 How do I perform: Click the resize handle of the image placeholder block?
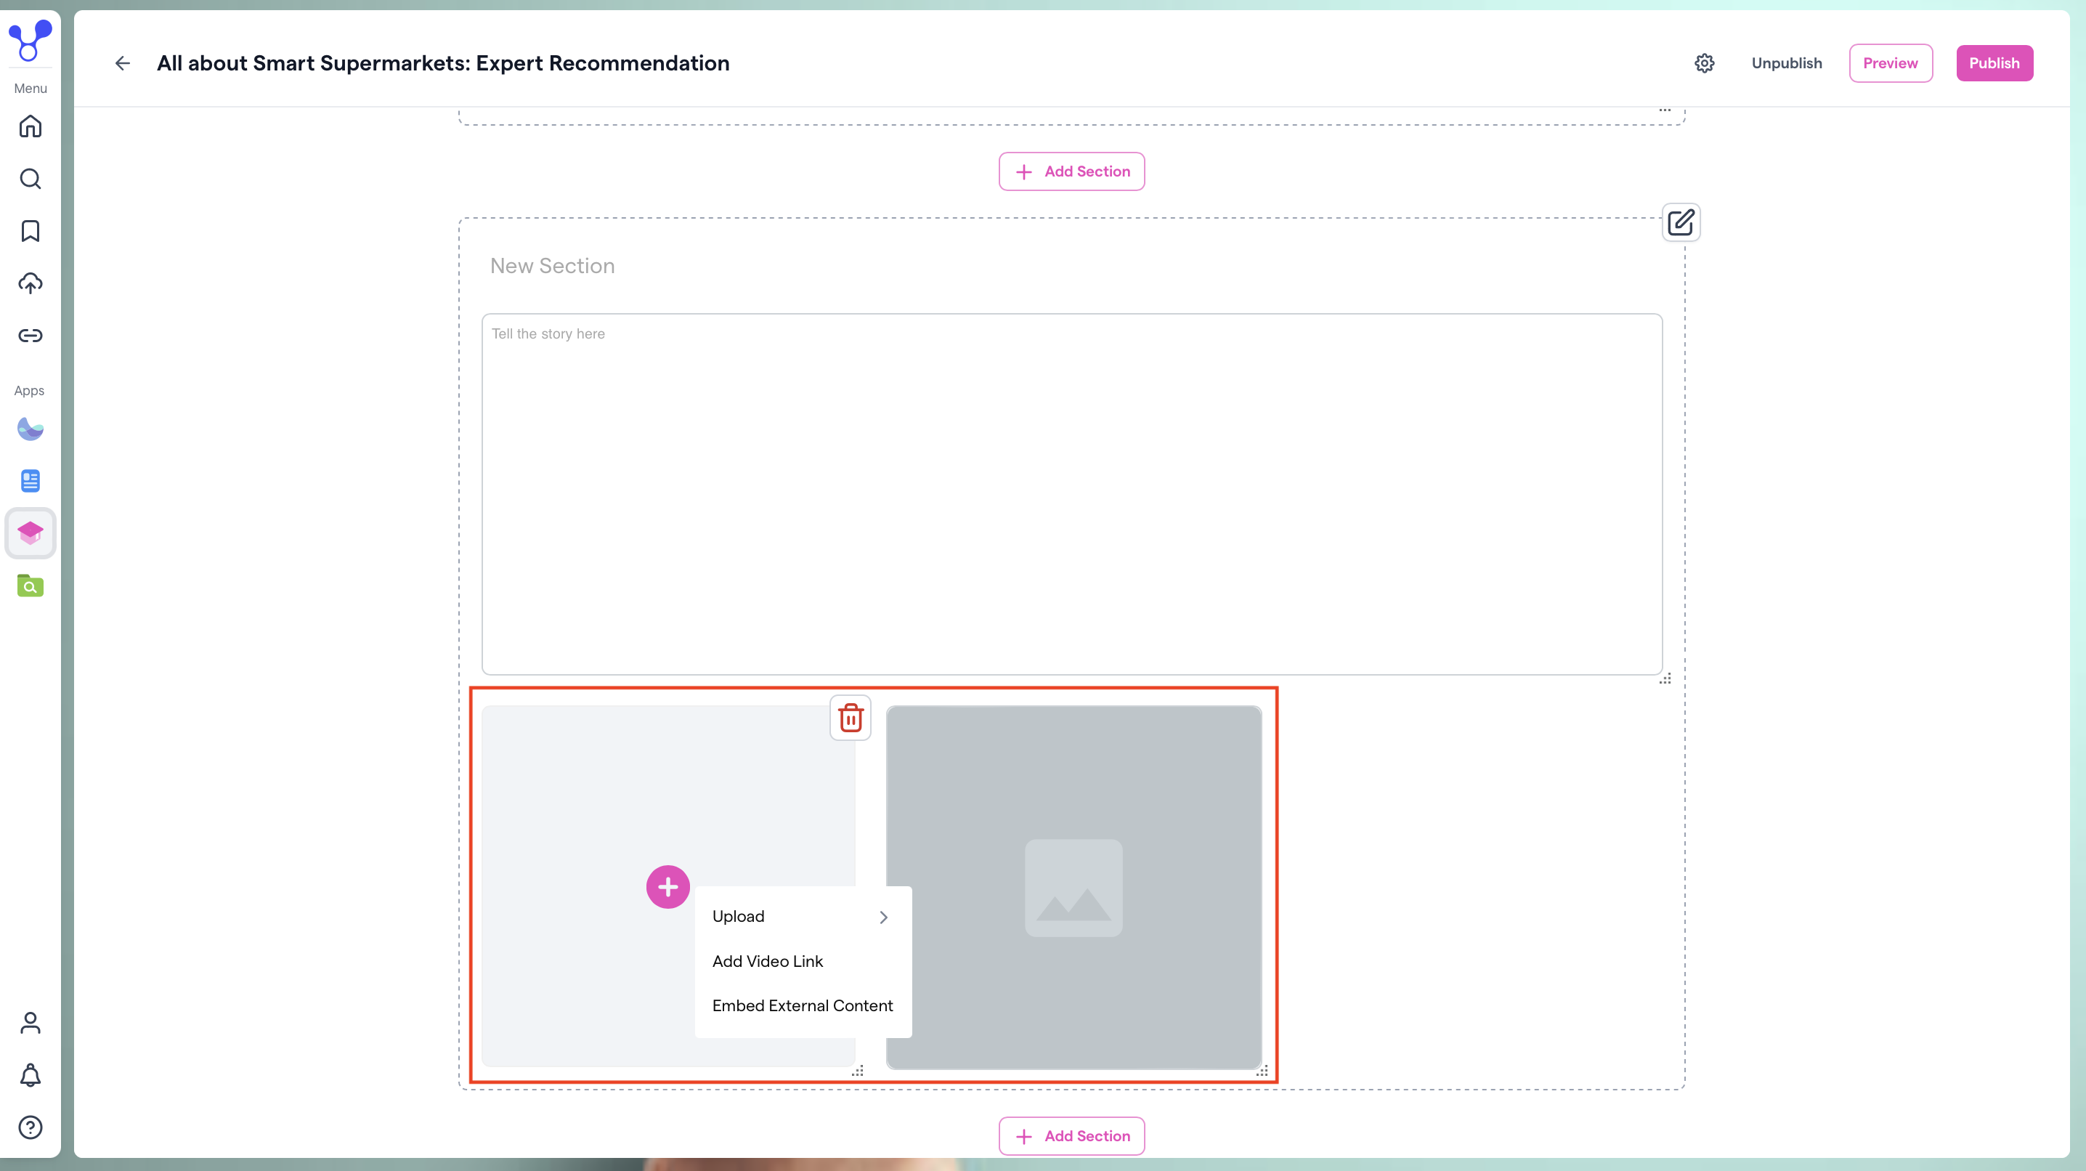pyautogui.click(x=1262, y=1071)
